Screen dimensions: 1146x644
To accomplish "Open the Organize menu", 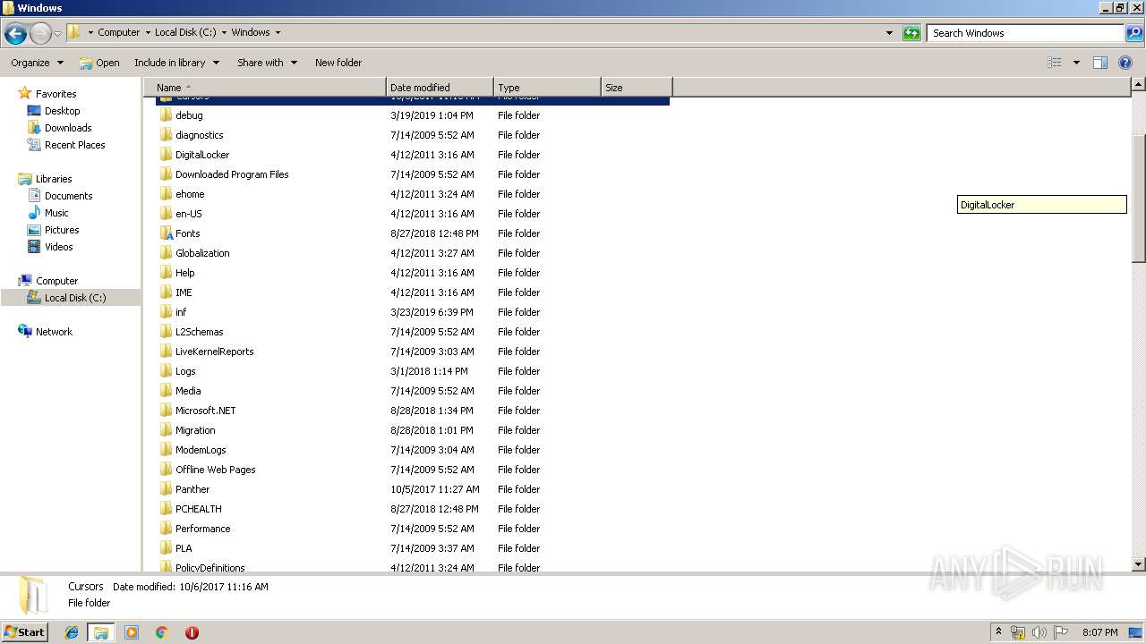I will (37, 63).
